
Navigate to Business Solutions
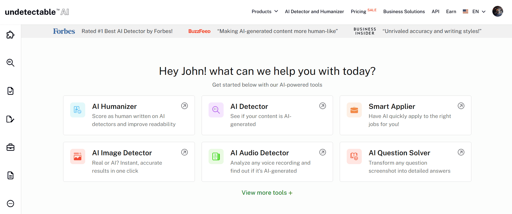click(404, 12)
